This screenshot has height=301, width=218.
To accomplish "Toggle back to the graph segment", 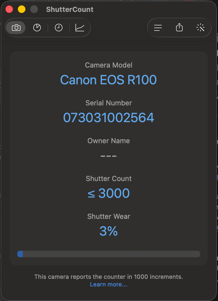I will (80, 27).
